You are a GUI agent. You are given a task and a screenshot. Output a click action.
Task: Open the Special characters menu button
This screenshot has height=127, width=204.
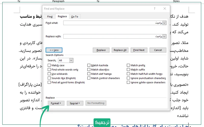[75, 103]
